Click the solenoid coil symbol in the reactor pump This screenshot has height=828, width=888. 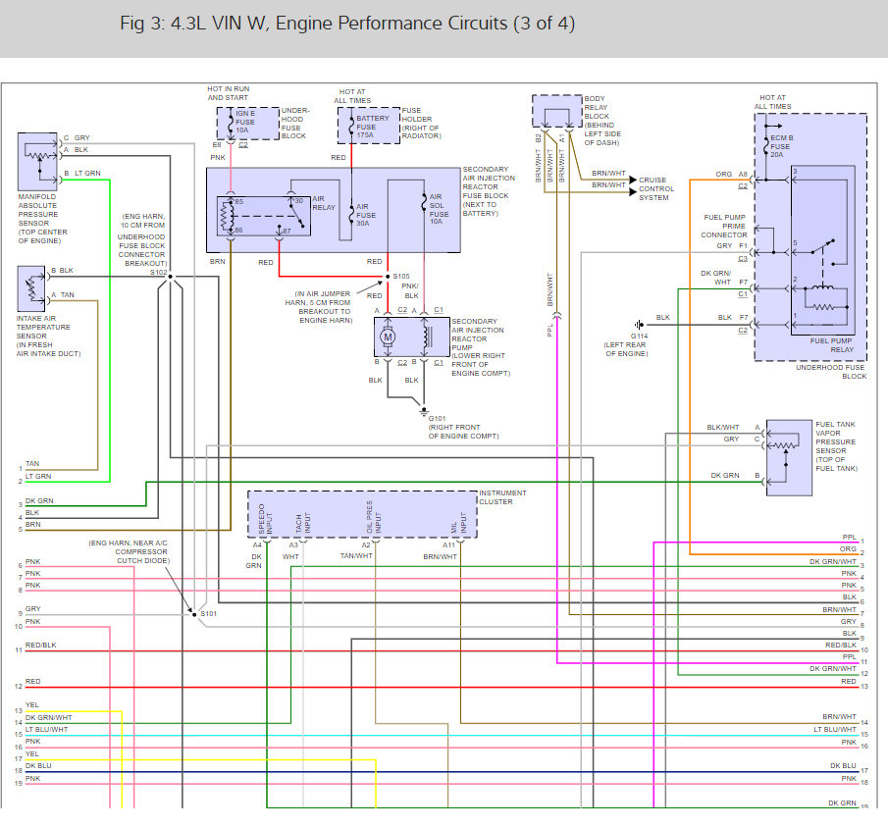pos(425,336)
